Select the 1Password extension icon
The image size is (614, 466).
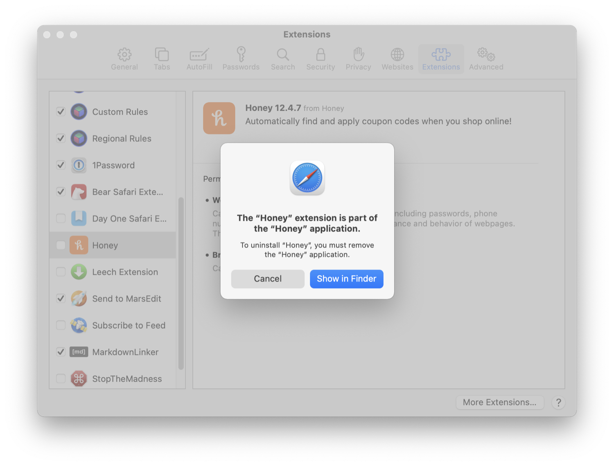[79, 165]
